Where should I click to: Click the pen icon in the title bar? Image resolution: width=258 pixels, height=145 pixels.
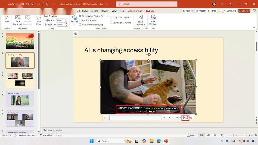coord(230,4)
